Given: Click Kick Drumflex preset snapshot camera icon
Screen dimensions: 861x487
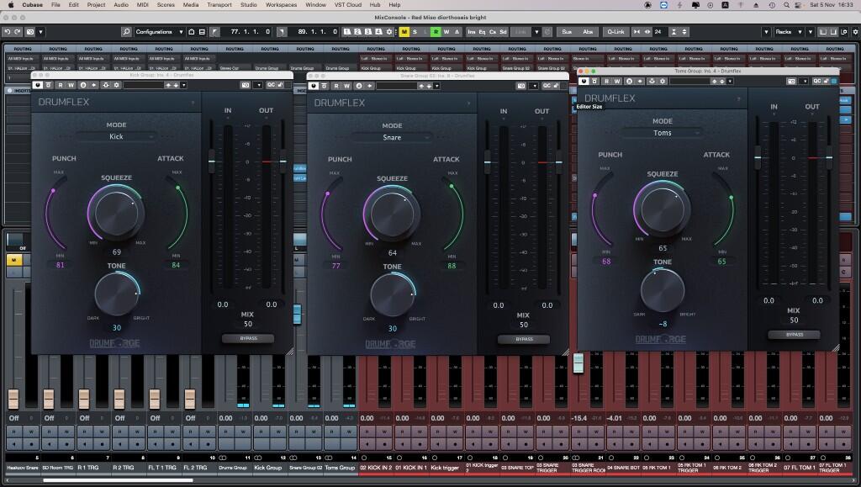Looking at the screenshot, I should [x=246, y=85].
